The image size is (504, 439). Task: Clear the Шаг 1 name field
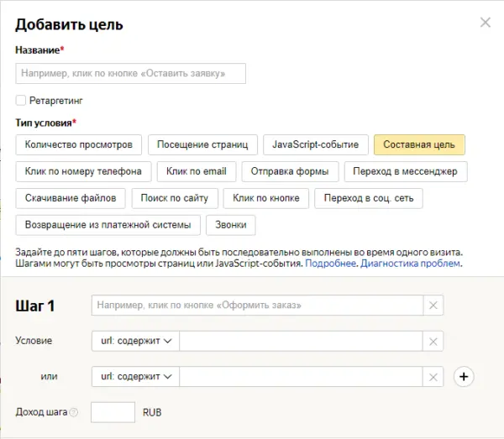point(433,306)
